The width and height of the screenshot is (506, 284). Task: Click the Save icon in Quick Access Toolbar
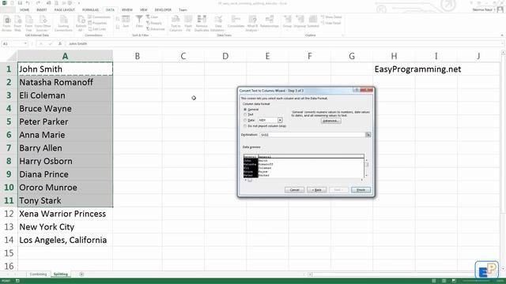point(20,3)
